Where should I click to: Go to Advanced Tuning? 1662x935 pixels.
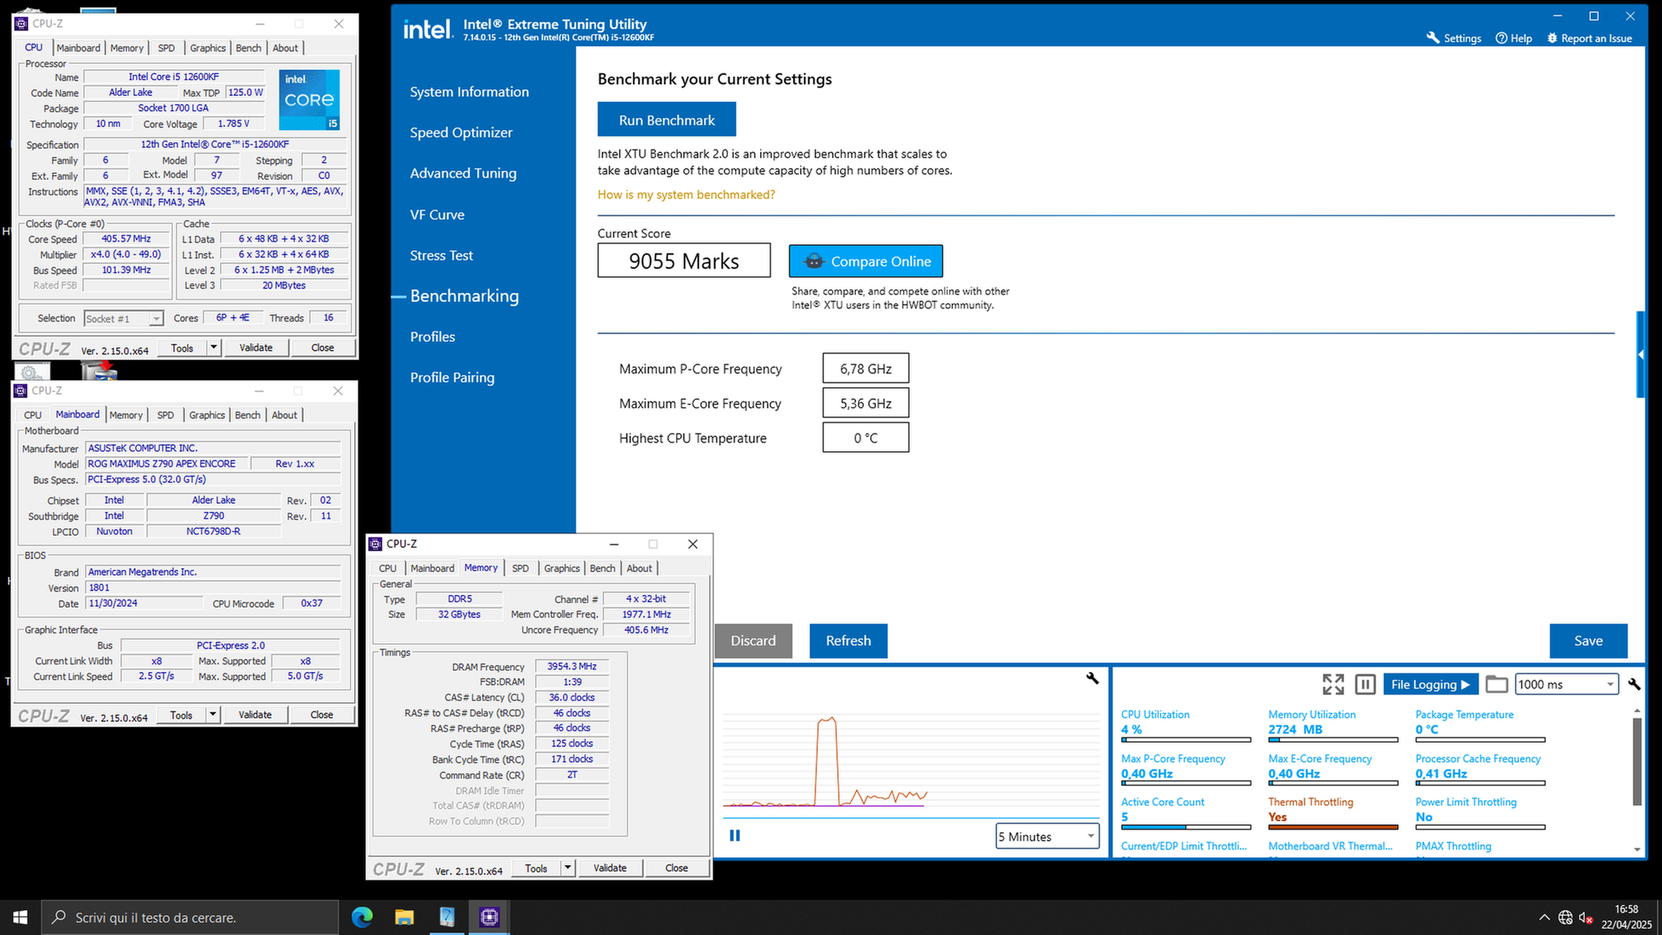tap(463, 173)
